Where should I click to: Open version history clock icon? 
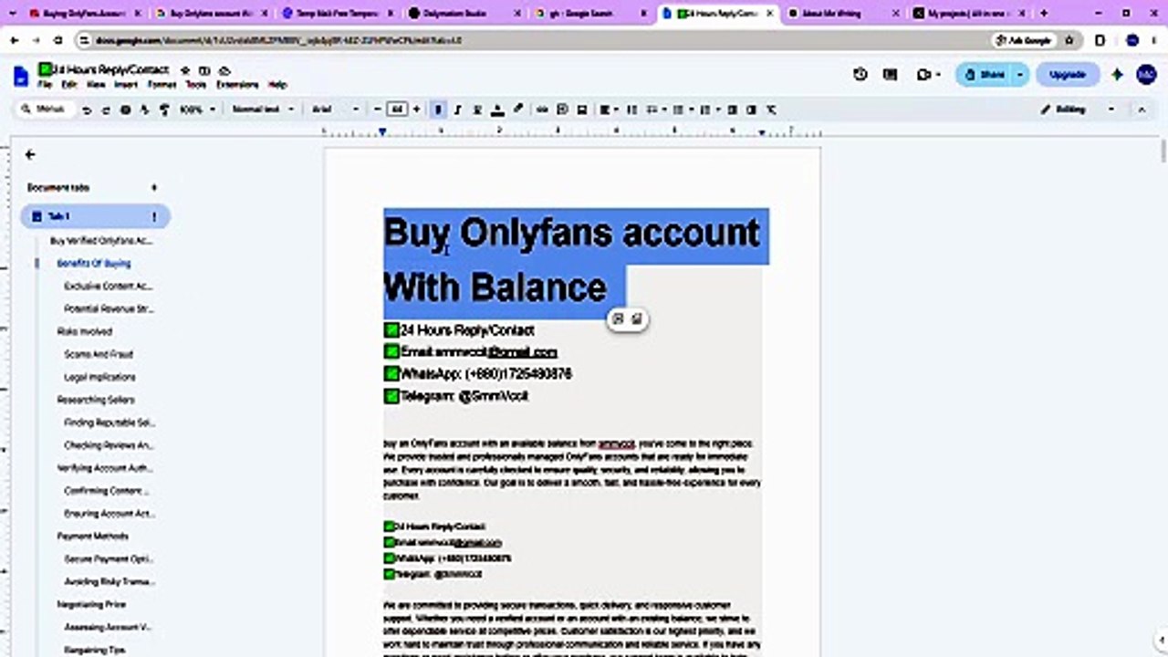point(860,75)
